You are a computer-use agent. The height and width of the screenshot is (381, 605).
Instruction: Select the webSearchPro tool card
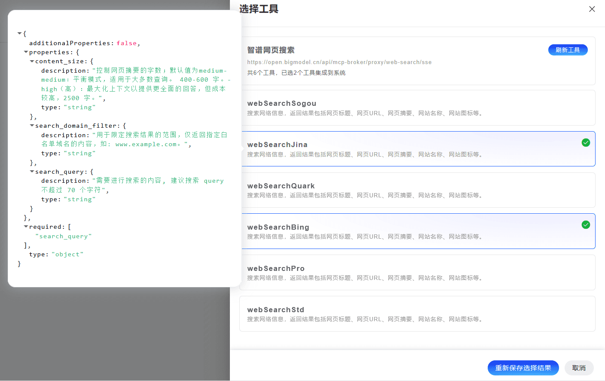pyautogui.click(x=417, y=273)
